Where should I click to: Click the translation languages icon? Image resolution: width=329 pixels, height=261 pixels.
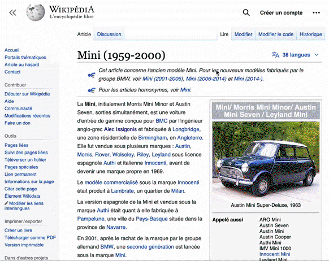pos(275,55)
